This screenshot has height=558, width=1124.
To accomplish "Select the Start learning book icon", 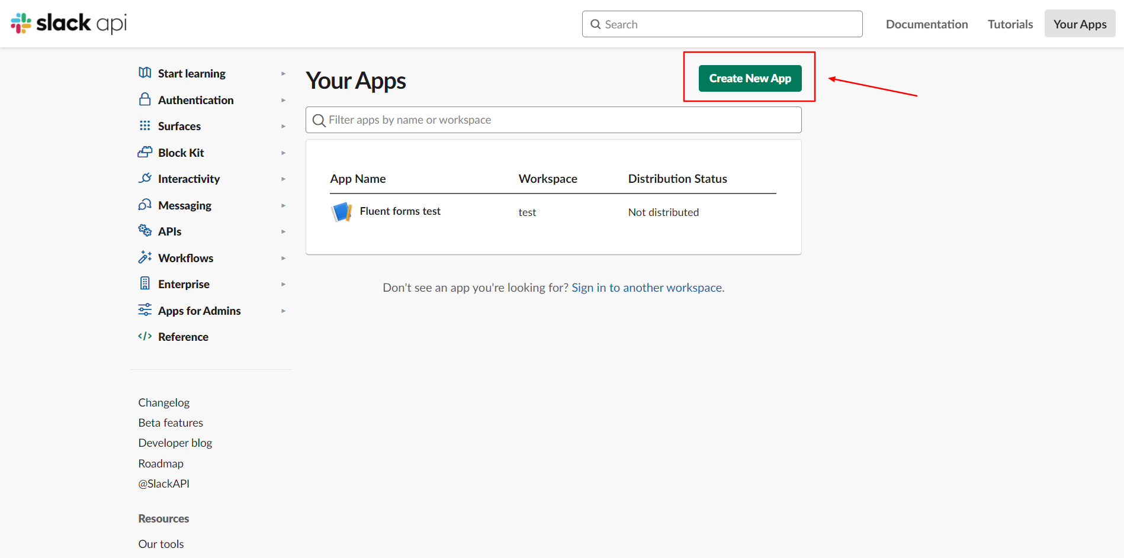I will (144, 72).
